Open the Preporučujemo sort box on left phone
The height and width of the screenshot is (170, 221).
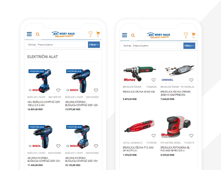click(61, 45)
